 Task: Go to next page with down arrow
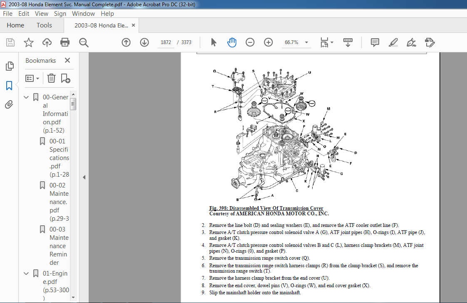tap(144, 42)
